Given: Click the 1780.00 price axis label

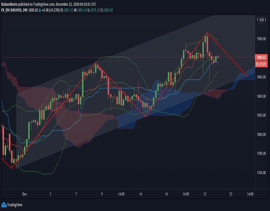Looking at the screenshot, I should pos(261,154).
